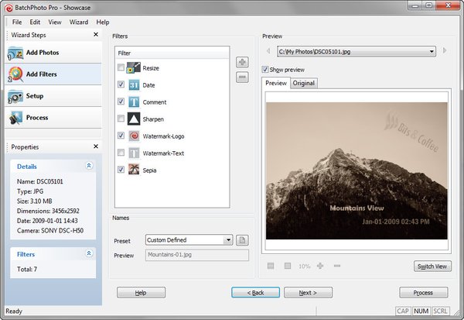Click the Process wizard step icon
Image resolution: width=464 pixels, height=320 pixels.
14,119
